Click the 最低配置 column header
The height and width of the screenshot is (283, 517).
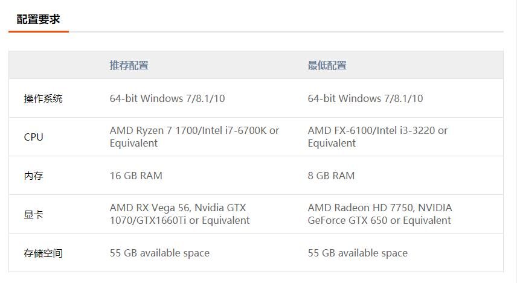(327, 65)
